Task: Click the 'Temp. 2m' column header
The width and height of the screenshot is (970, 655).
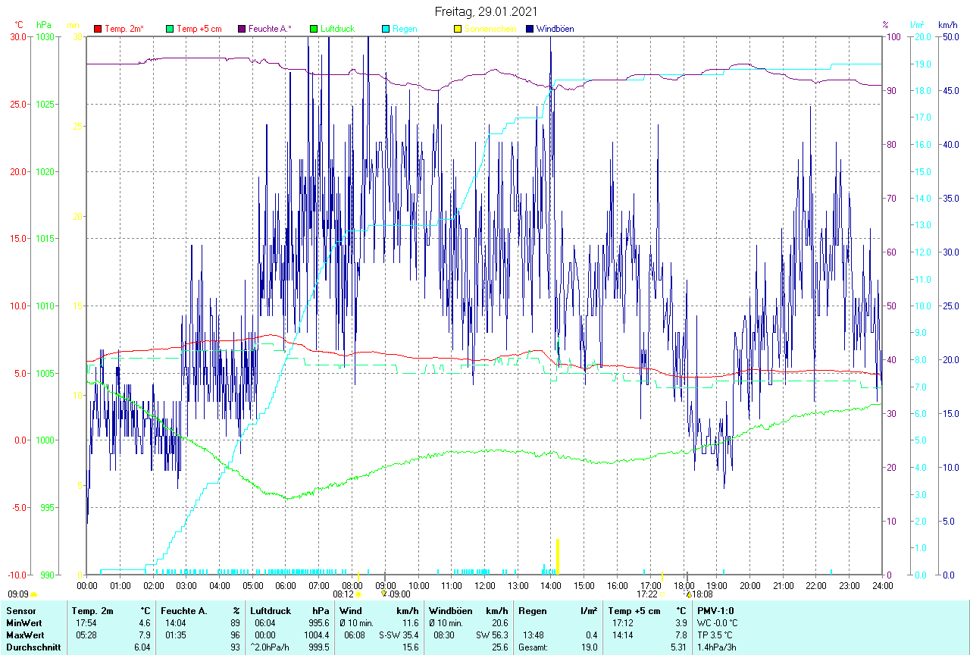Action: click(92, 611)
